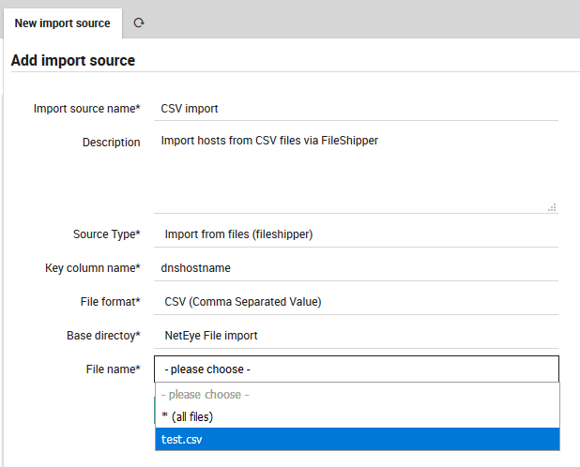
Task: Expand the File format dropdown
Action: pyautogui.click(x=357, y=301)
